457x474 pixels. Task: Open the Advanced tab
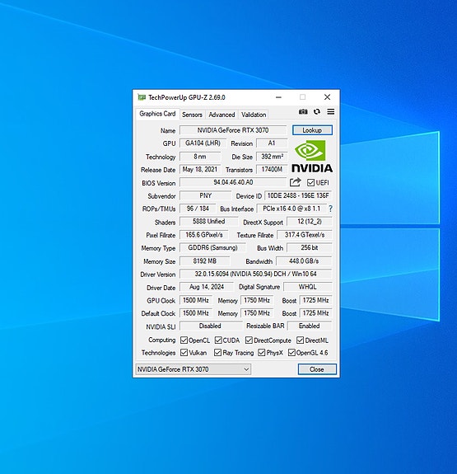[x=222, y=115]
